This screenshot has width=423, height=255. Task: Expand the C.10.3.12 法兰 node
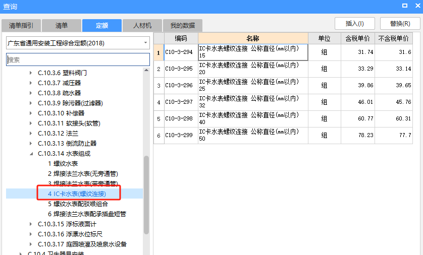click(x=31, y=133)
